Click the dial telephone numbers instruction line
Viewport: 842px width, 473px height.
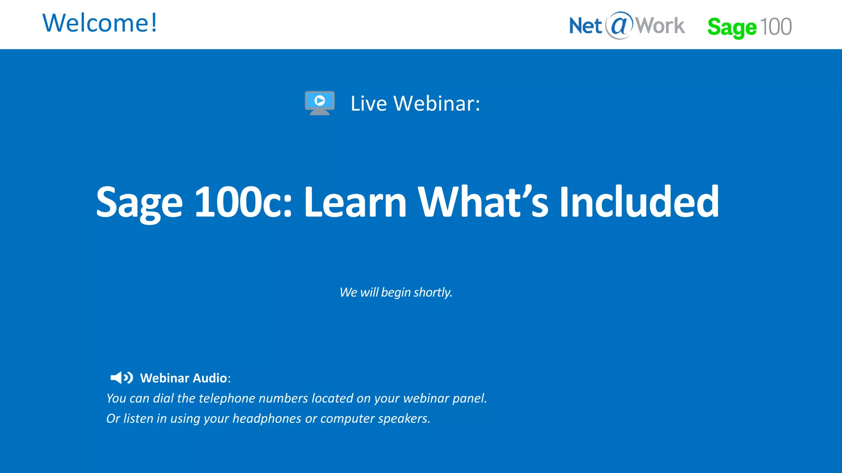(296, 398)
